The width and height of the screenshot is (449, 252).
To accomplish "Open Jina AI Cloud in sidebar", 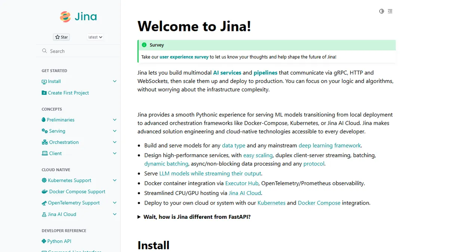I will [62, 214].
